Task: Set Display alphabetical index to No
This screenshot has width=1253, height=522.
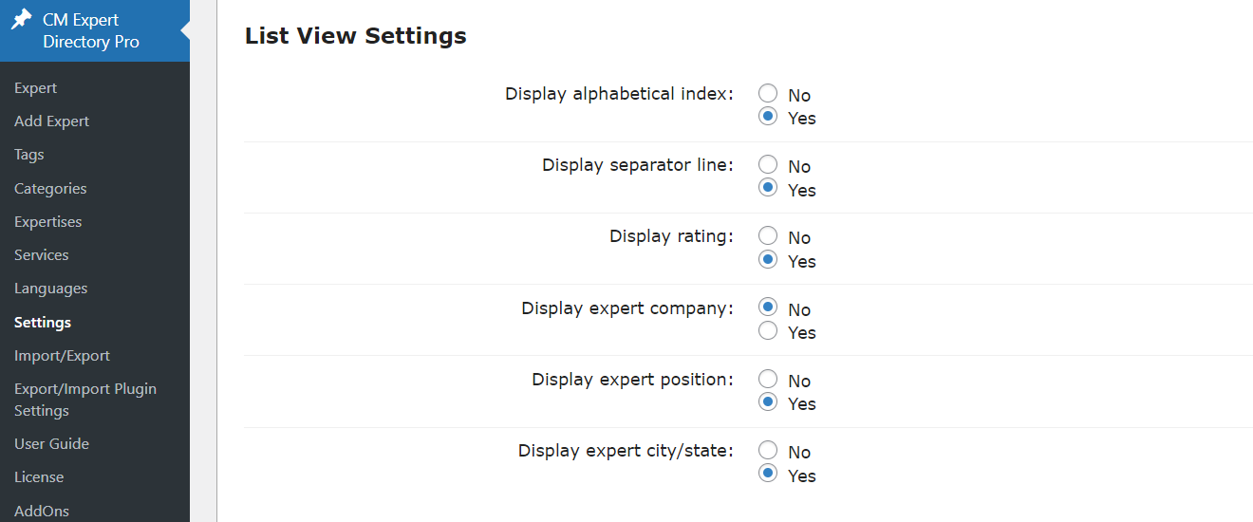Action: point(769,94)
